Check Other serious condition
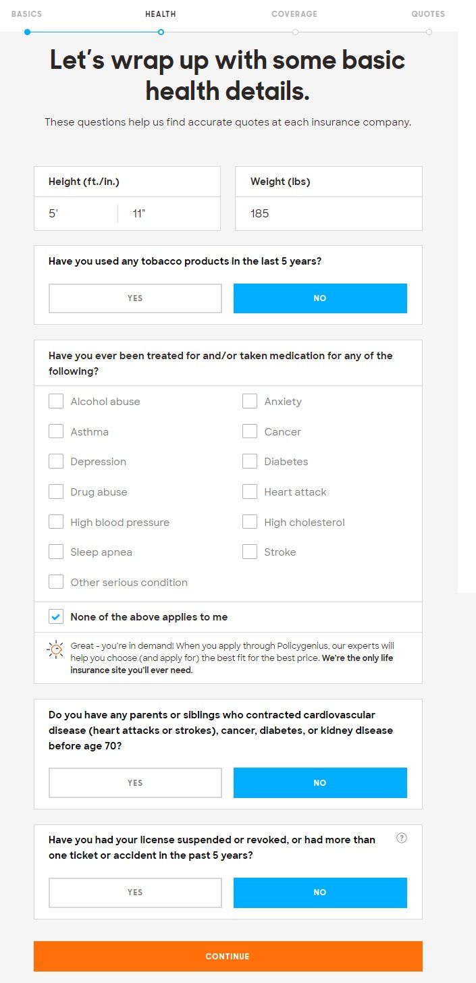Viewport: 476px width, 983px height. 56,582
